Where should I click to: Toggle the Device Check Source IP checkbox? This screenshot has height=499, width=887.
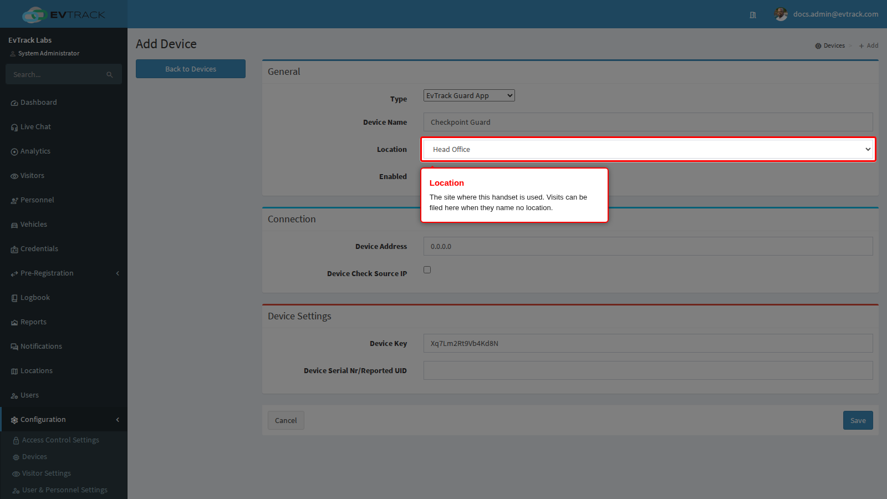click(427, 270)
